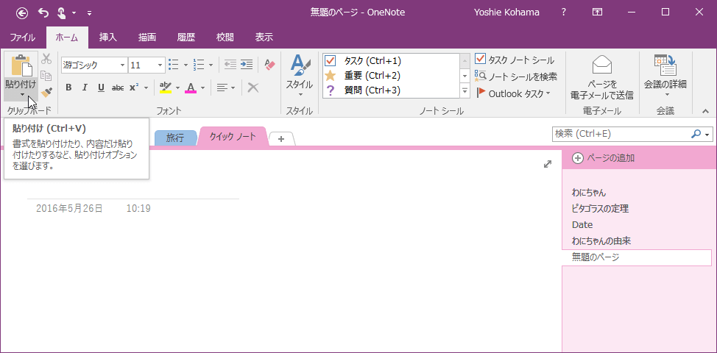Select the 無題のページ page entry
717x353 pixels.
tap(637, 257)
